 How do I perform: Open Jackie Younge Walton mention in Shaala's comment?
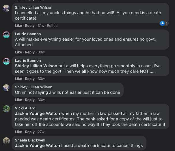pyautogui.click(x=38, y=146)
